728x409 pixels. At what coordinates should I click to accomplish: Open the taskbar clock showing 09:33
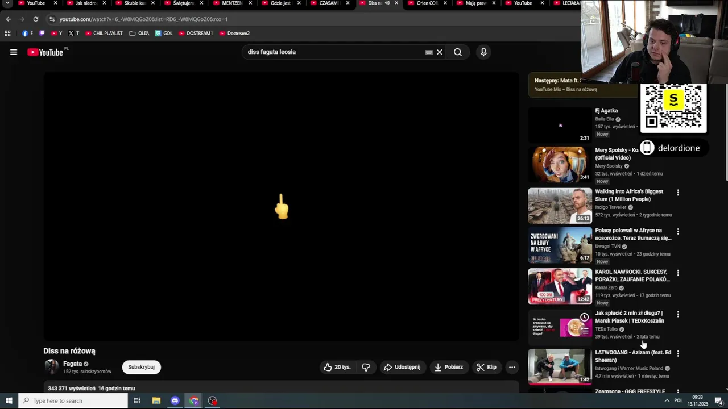pyautogui.click(x=697, y=400)
